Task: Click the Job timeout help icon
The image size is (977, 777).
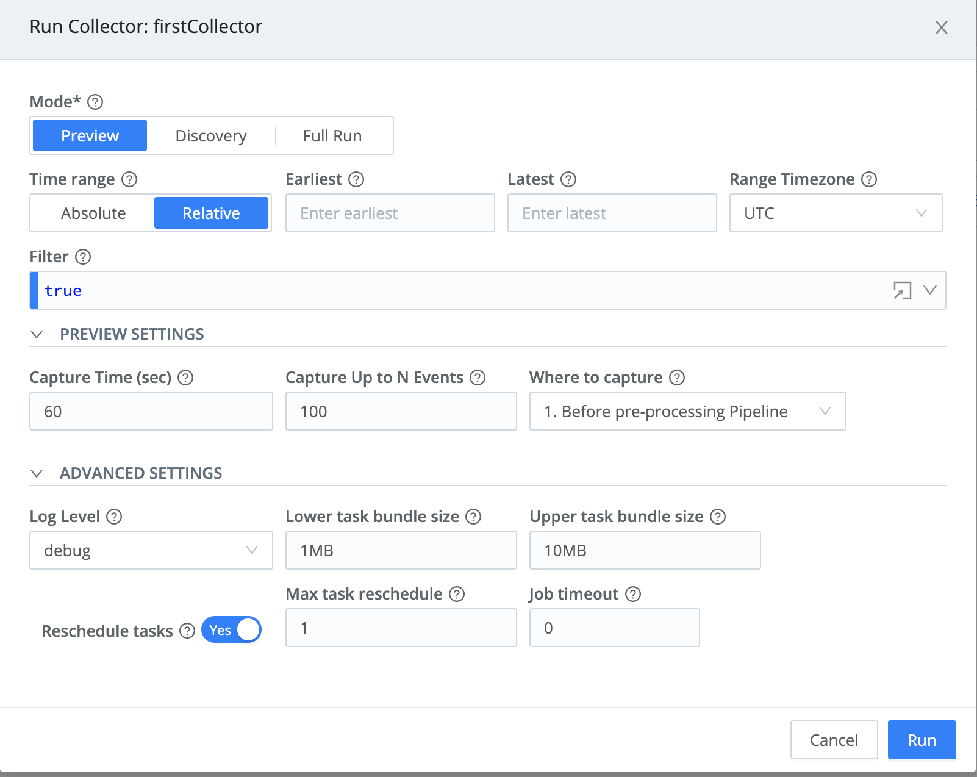Action: pyautogui.click(x=634, y=594)
